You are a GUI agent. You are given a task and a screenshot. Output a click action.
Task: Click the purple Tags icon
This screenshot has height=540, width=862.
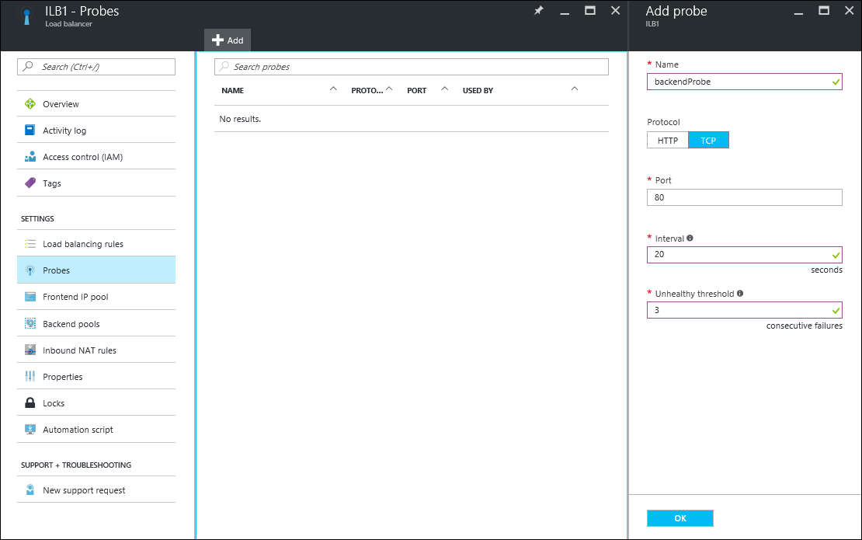click(x=30, y=183)
